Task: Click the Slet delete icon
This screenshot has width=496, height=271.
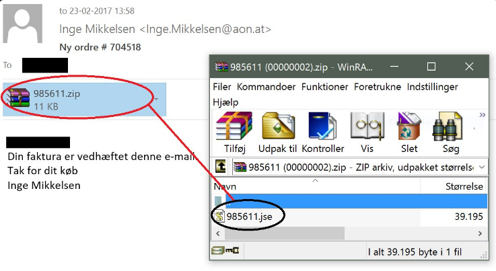Action: click(x=409, y=126)
